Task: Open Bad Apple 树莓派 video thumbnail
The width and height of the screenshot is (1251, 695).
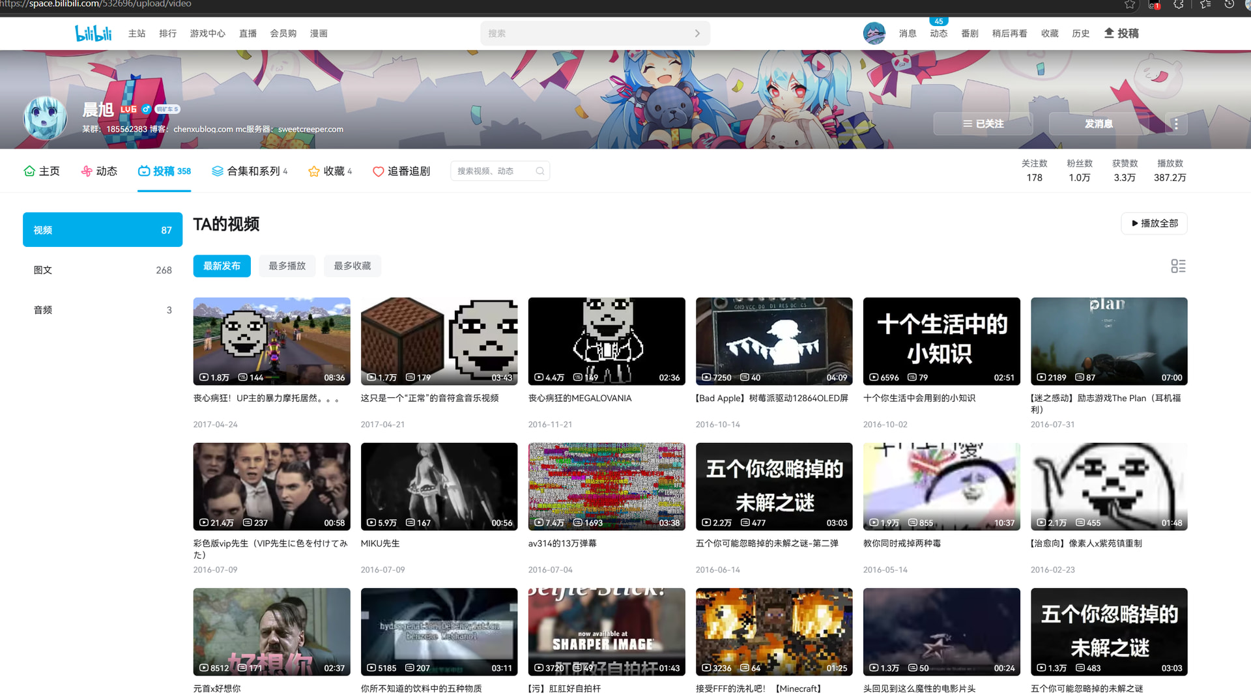Action: tap(774, 341)
